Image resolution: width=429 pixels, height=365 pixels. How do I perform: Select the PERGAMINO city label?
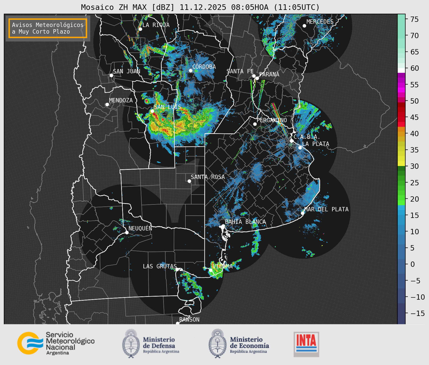[x=272, y=120]
